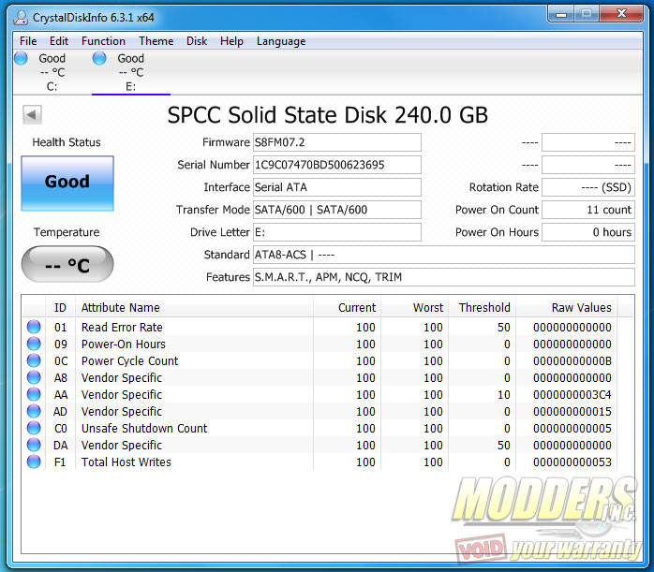Open the Edit menu
Image resolution: width=654 pixels, height=572 pixels.
pos(59,41)
